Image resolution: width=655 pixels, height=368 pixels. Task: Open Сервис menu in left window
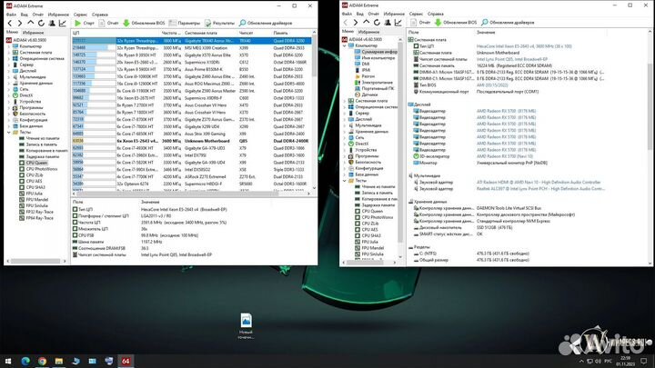pyautogui.click(x=80, y=15)
